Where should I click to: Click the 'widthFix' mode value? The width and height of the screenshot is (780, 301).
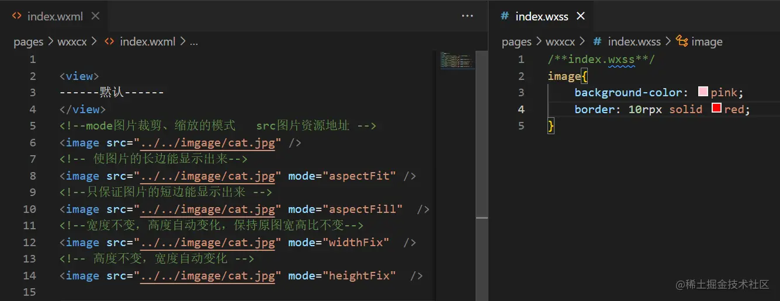(356, 242)
